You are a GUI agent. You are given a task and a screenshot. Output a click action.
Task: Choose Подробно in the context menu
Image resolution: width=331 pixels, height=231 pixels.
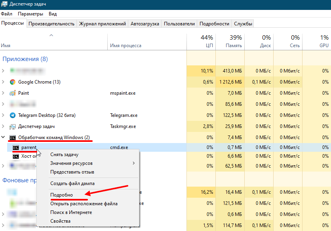(x=61, y=195)
